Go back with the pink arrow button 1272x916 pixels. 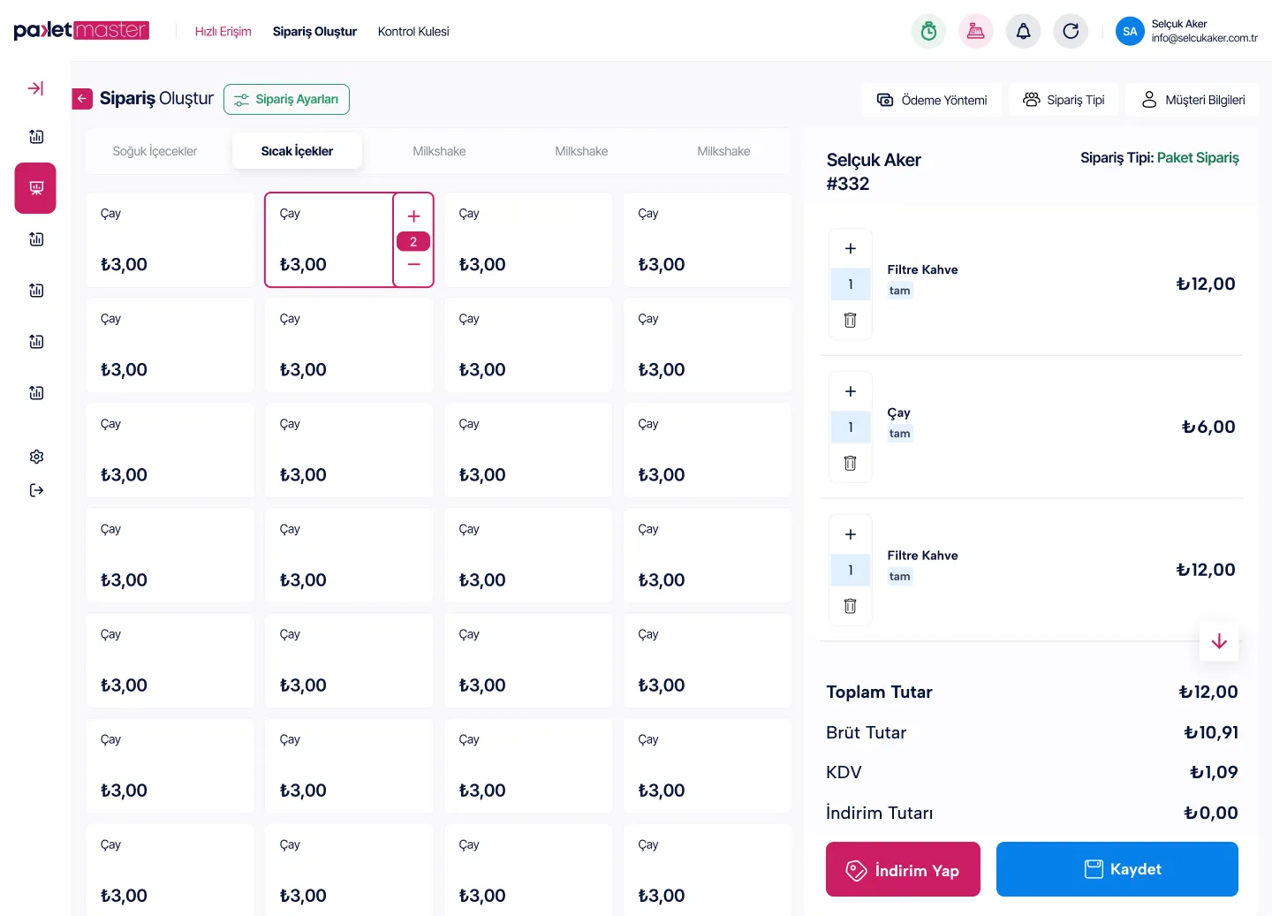(82, 99)
